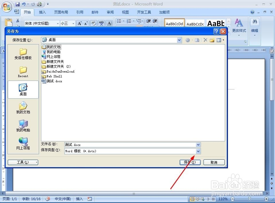Click the zoom in plus button
The image size is (275, 203).
266,199
